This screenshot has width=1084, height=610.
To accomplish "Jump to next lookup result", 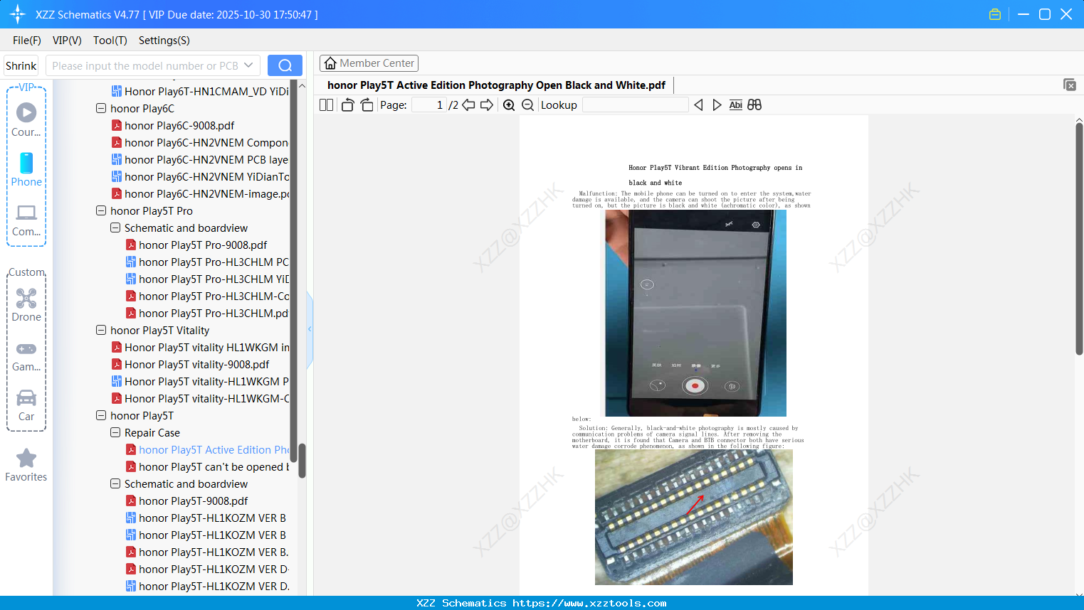I will point(717,105).
